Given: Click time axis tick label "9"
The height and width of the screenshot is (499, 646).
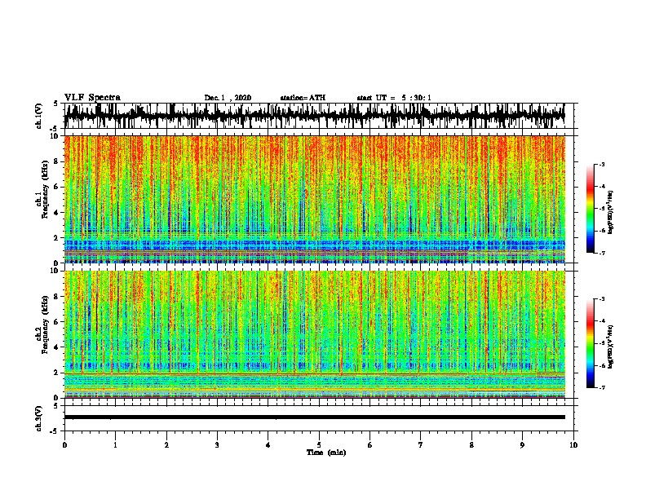Looking at the screenshot, I should pos(522,445).
